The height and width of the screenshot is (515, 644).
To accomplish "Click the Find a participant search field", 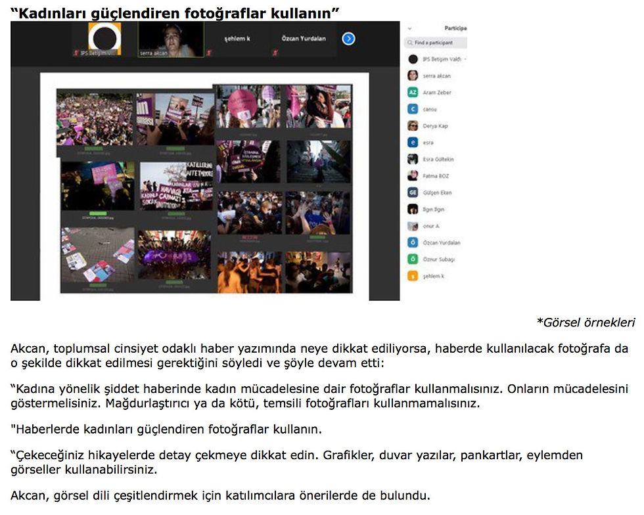I will (435, 43).
